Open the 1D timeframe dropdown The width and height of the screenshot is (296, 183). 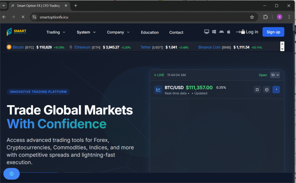[275, 75]
